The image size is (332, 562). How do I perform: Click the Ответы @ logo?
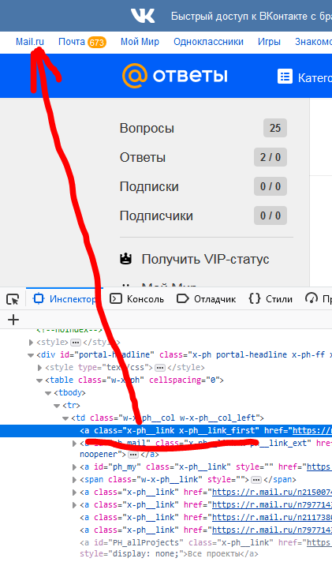[175, 76]
